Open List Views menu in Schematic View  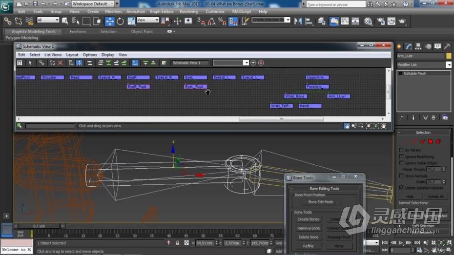53,55
